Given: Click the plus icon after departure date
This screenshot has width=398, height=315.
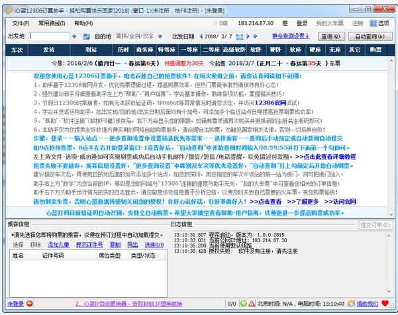Looking at the screenshot, I should pyautogui.click(x=256, y=36).
